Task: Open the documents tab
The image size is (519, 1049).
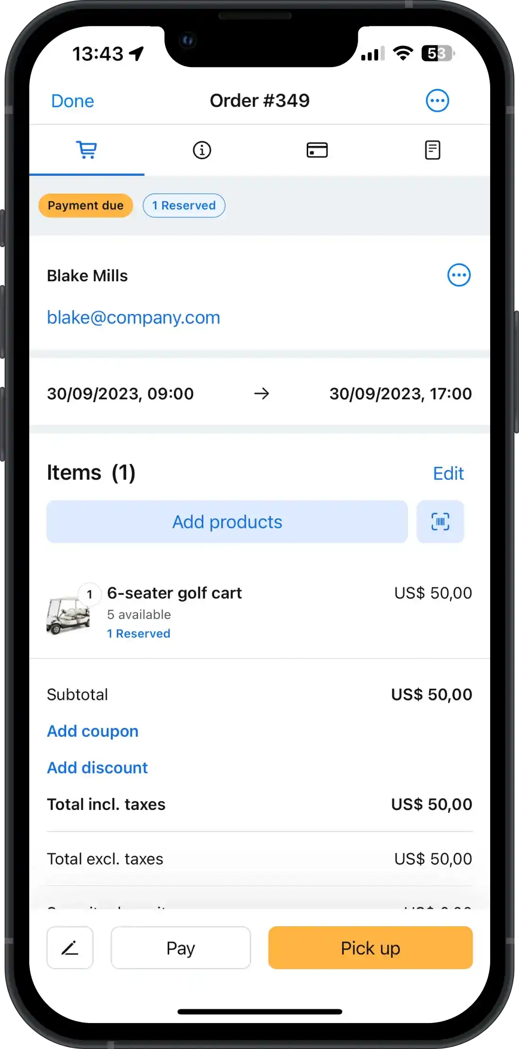Action: click(432, 150)
